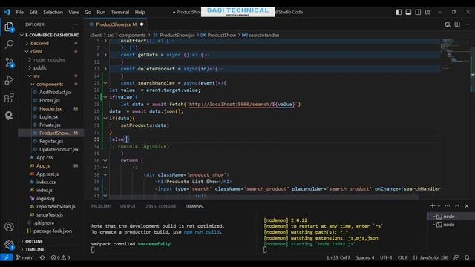Go to line via Ln 33, Col 7
Viewport: 475px width, 267px height.
coord(338,257)
